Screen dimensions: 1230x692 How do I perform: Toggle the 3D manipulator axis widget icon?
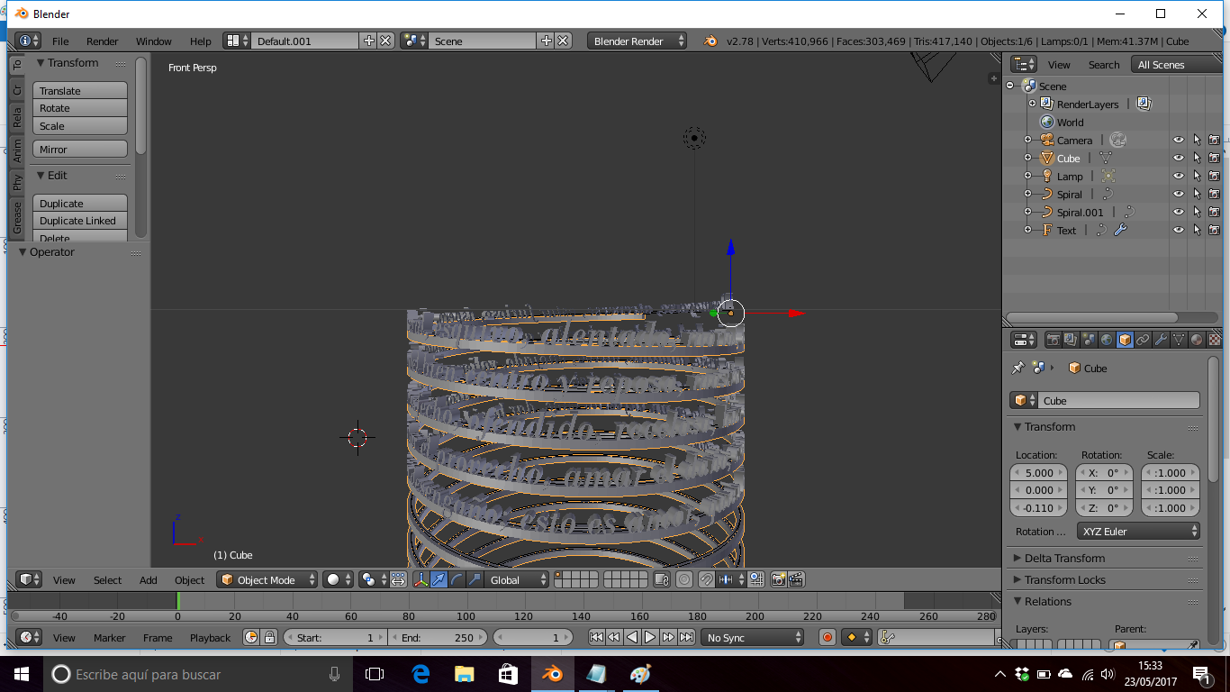[x=421, y=579]
